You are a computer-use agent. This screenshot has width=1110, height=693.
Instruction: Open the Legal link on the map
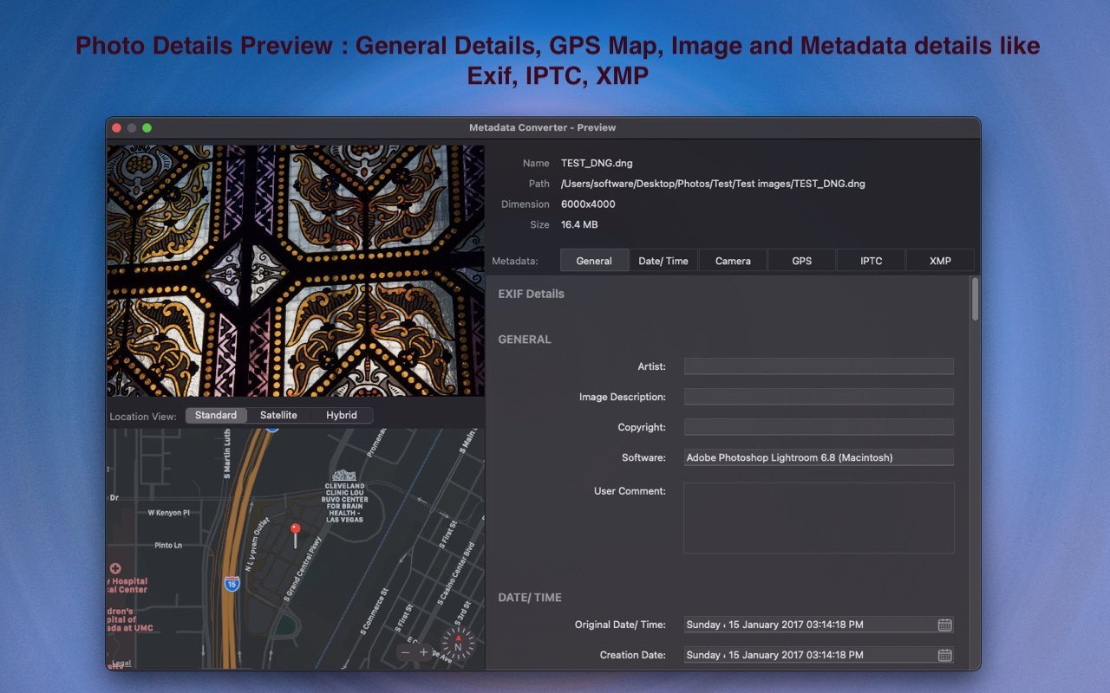[121, 664]
